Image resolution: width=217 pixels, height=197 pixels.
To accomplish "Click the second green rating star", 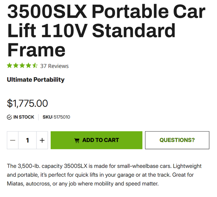I will (16, 66).
